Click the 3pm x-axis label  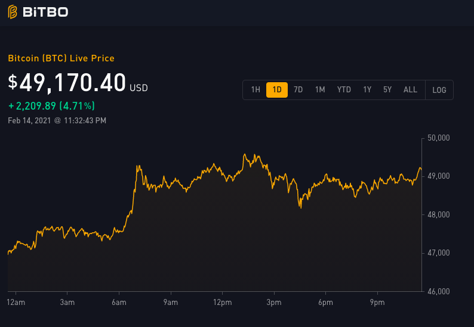[x=274, y=302]
